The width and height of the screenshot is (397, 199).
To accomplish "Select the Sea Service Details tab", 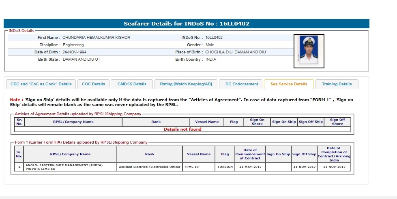I will [x=289, y=84].
